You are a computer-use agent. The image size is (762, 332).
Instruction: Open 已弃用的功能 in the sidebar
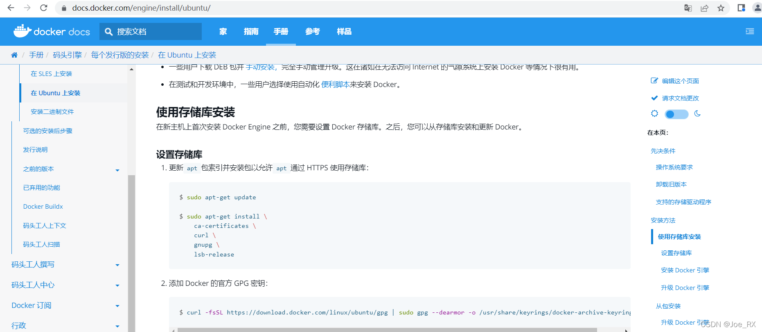[x=41, y=187]
